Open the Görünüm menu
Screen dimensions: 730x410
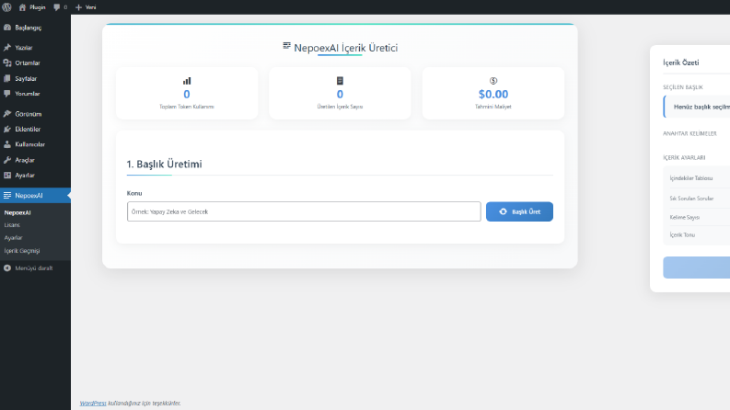point(35,114)
